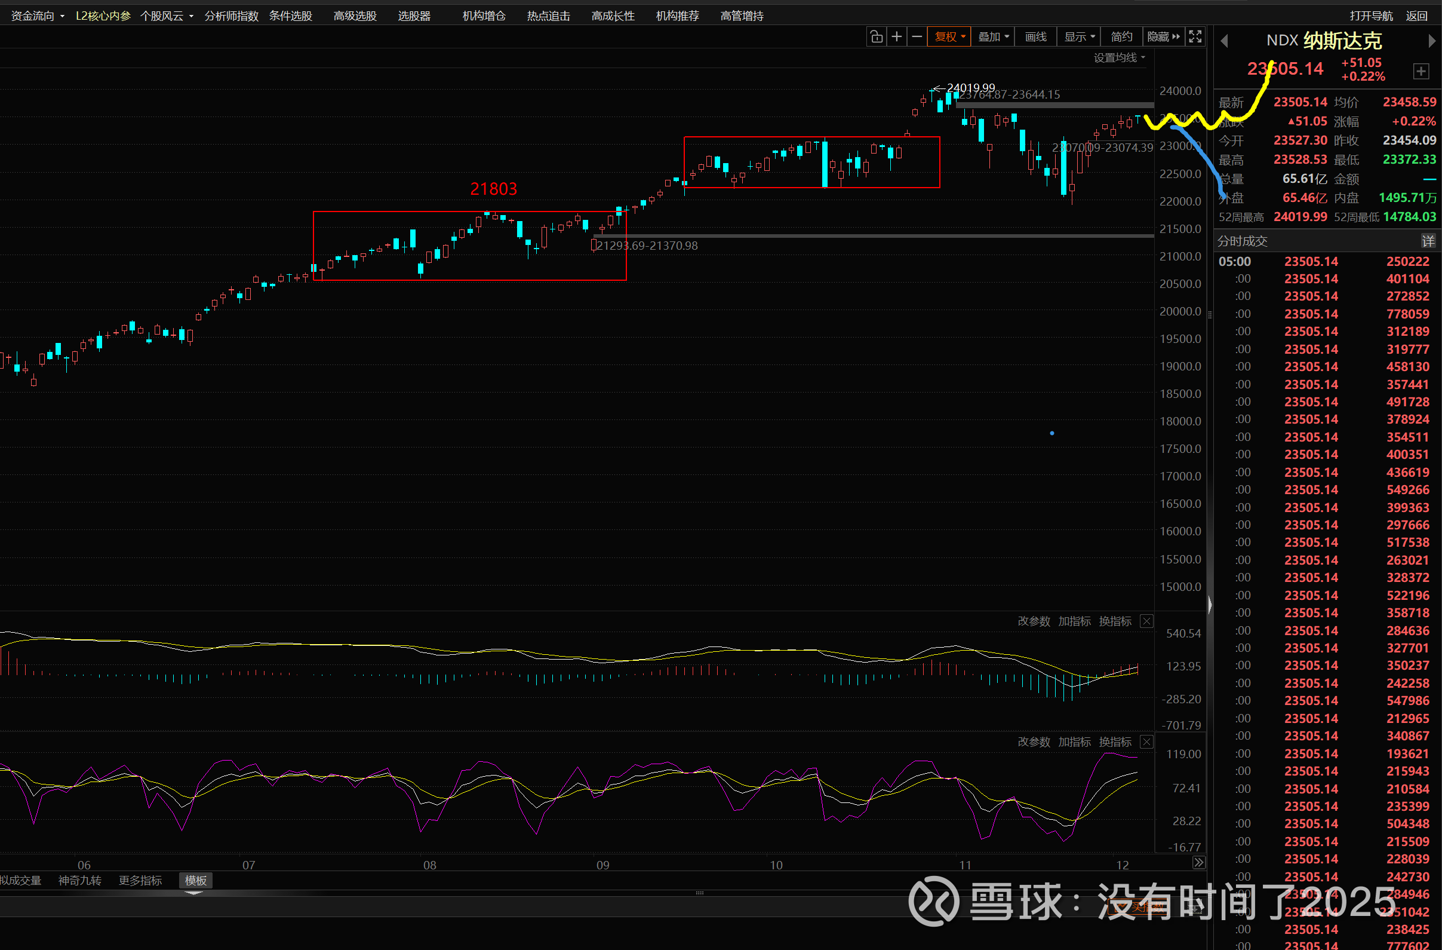Image resolution: width=1442 pixels, height=950 pixels.
Task: Close the MACD indicator panel
Action: (x=1146, y=621)
